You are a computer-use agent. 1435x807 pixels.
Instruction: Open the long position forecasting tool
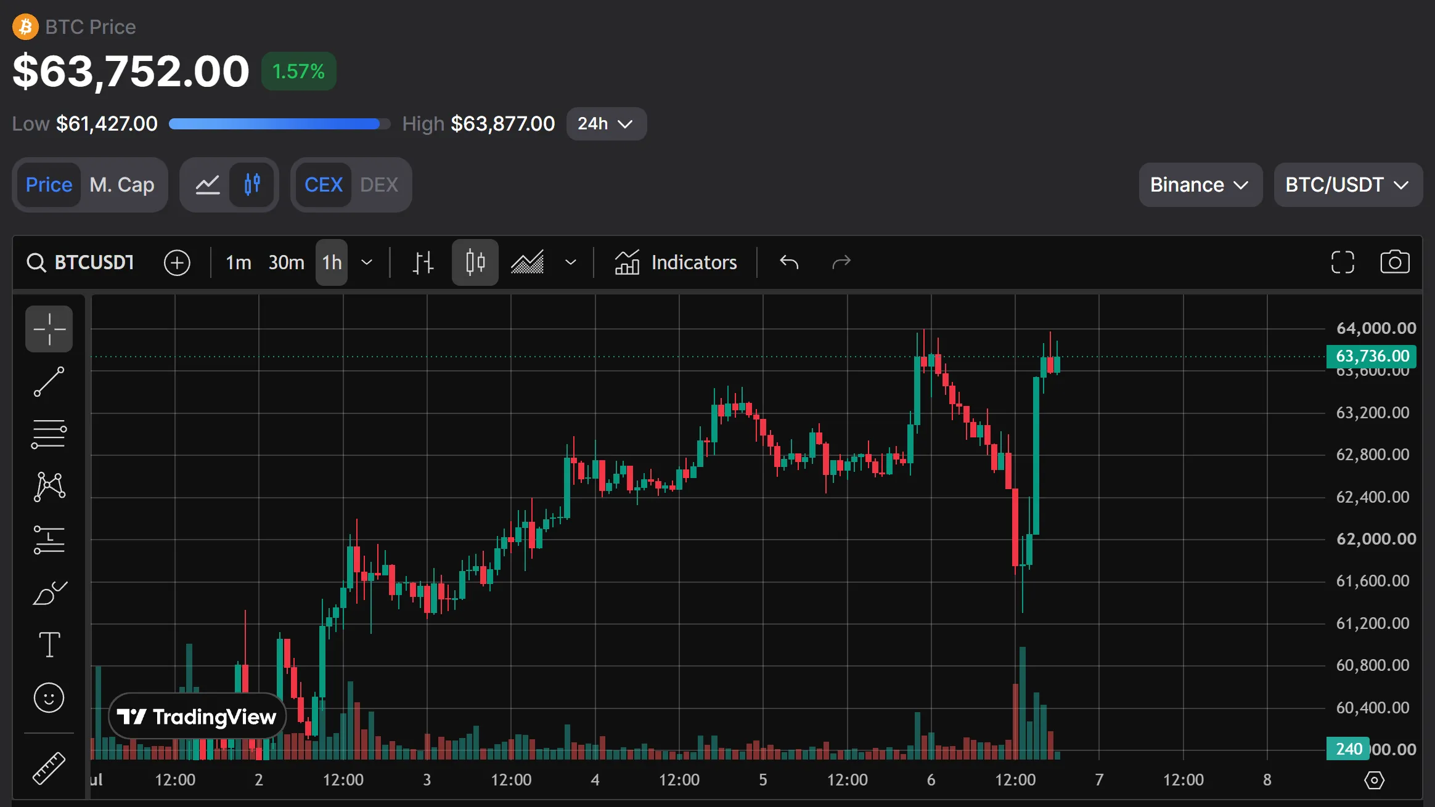[x=49, y=540]
